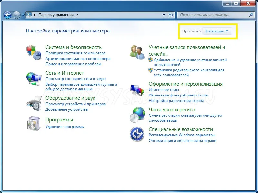Image resolution: width=258 pixels, height=193 pixels.
Task: Minimize the Control Panel window
Action: pyautogui.click(x=227, y=3)
